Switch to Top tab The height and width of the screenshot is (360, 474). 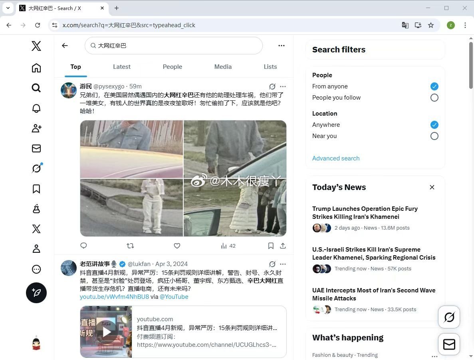pyautogui.click(x=75, y=67)
